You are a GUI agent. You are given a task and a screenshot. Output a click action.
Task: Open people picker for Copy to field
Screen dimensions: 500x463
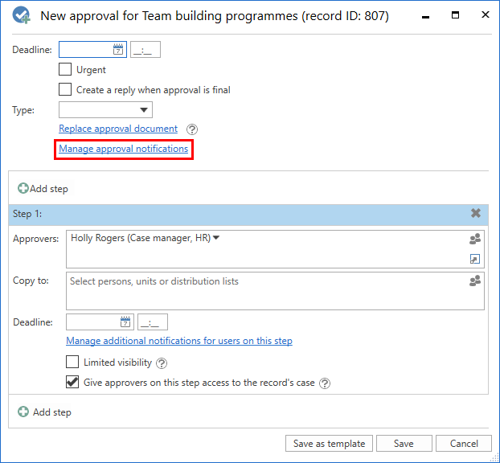pos(475,281)
